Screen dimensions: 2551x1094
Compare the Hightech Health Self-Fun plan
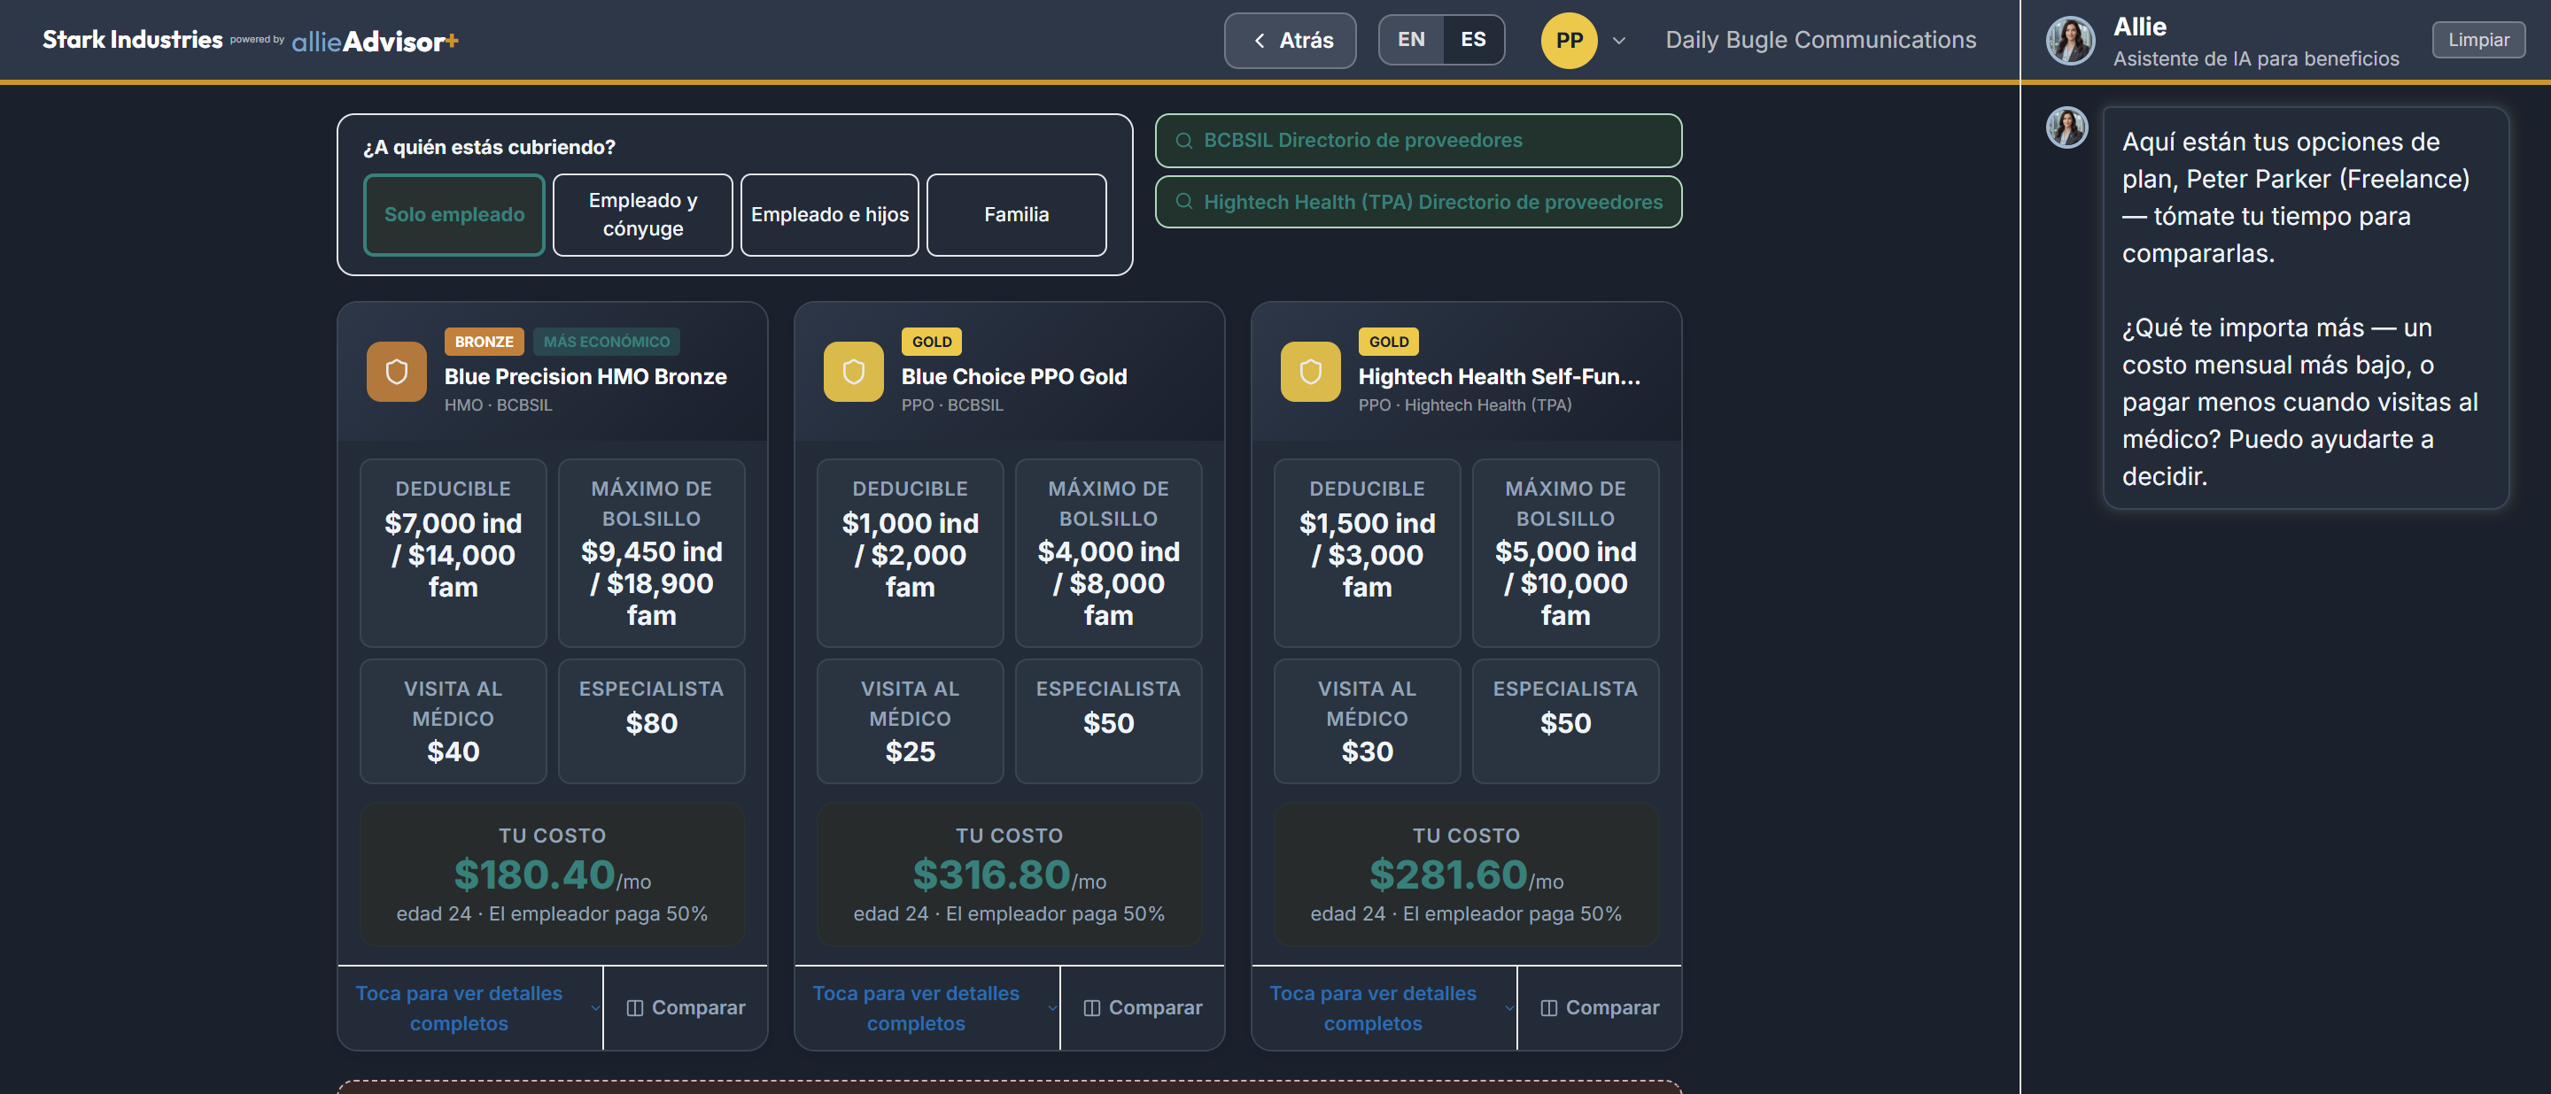click(x=1600, y=1008)
